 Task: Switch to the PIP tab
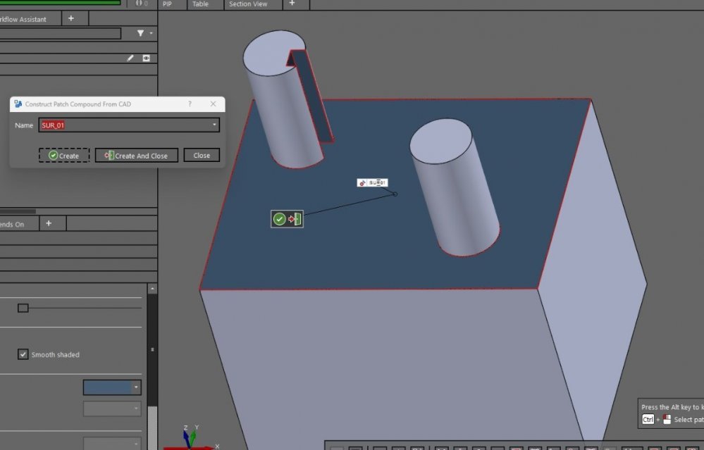pyautogui.click(x=168, y=4)
